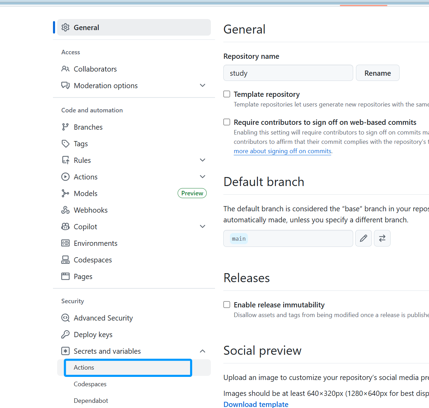Open the Download template link
This screenshot has width=429, height=408.
click(256, 404)
